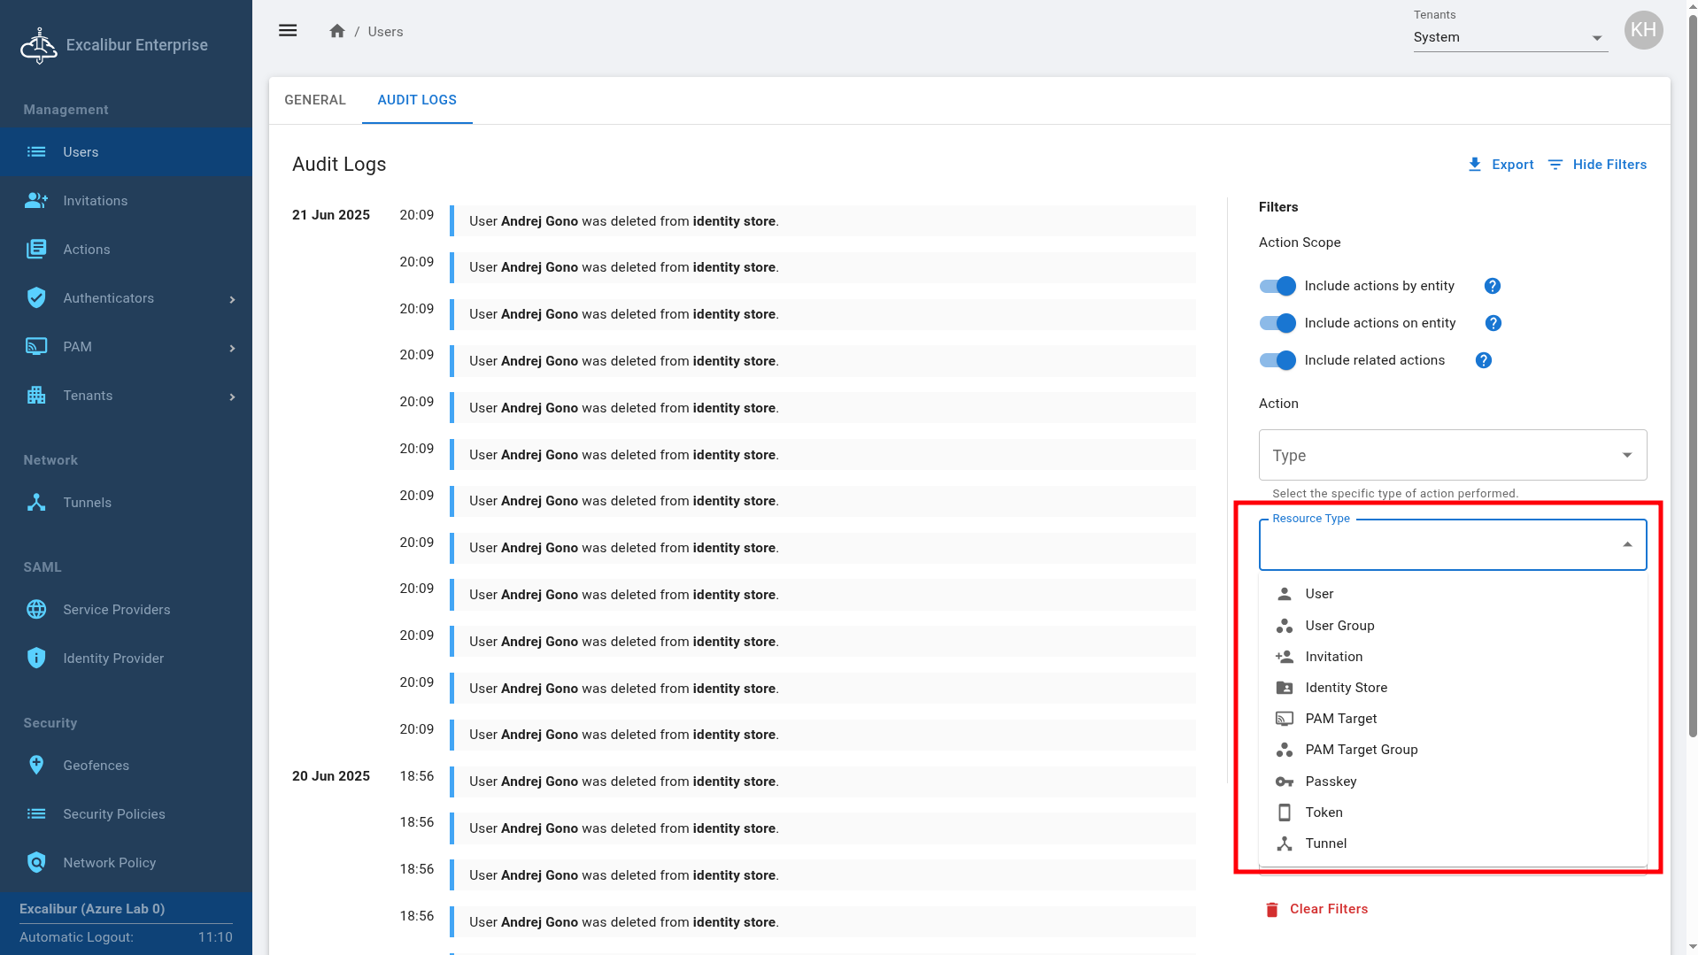Turn off Include actions on entity

tap(1277, 323)
